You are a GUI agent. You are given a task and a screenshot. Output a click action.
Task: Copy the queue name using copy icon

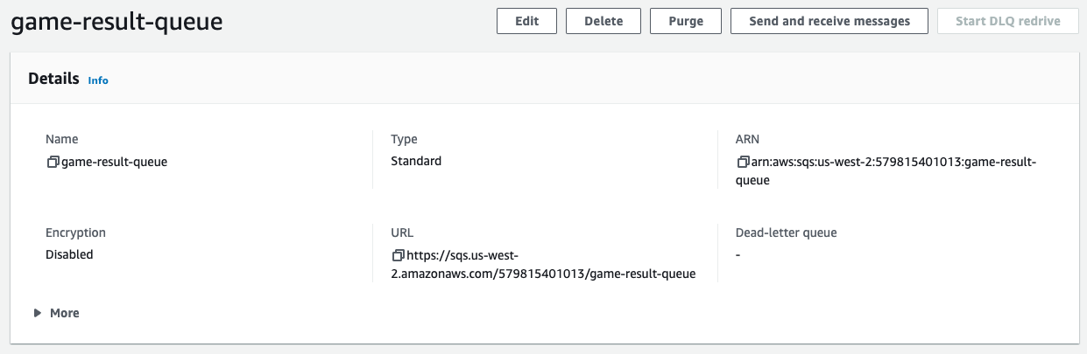click(53, 162)
